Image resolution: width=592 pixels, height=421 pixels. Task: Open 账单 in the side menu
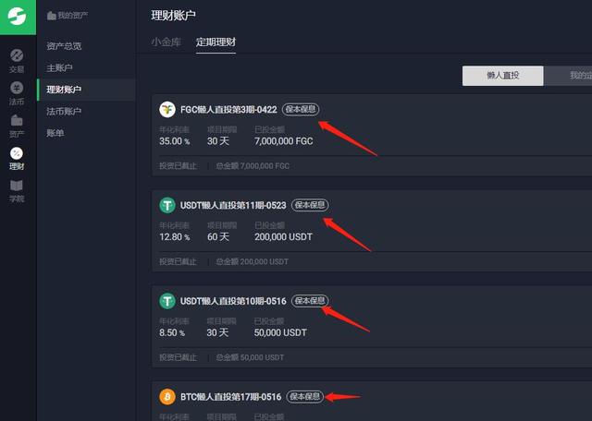click(55, 133)
